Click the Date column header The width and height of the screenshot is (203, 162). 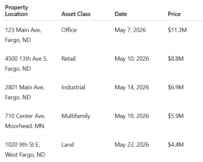click(121, 14)
